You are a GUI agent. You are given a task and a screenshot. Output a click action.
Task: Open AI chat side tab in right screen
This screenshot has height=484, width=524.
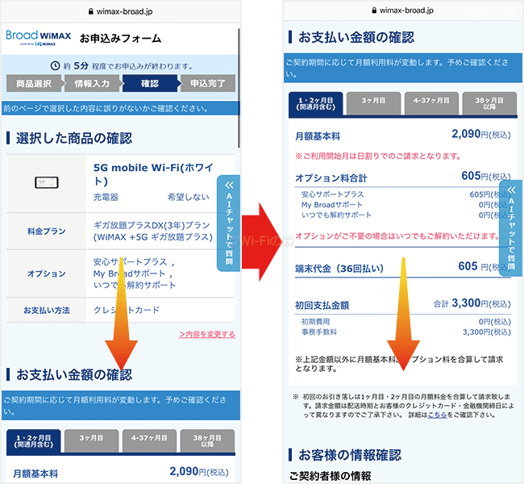tap(511, 228)
